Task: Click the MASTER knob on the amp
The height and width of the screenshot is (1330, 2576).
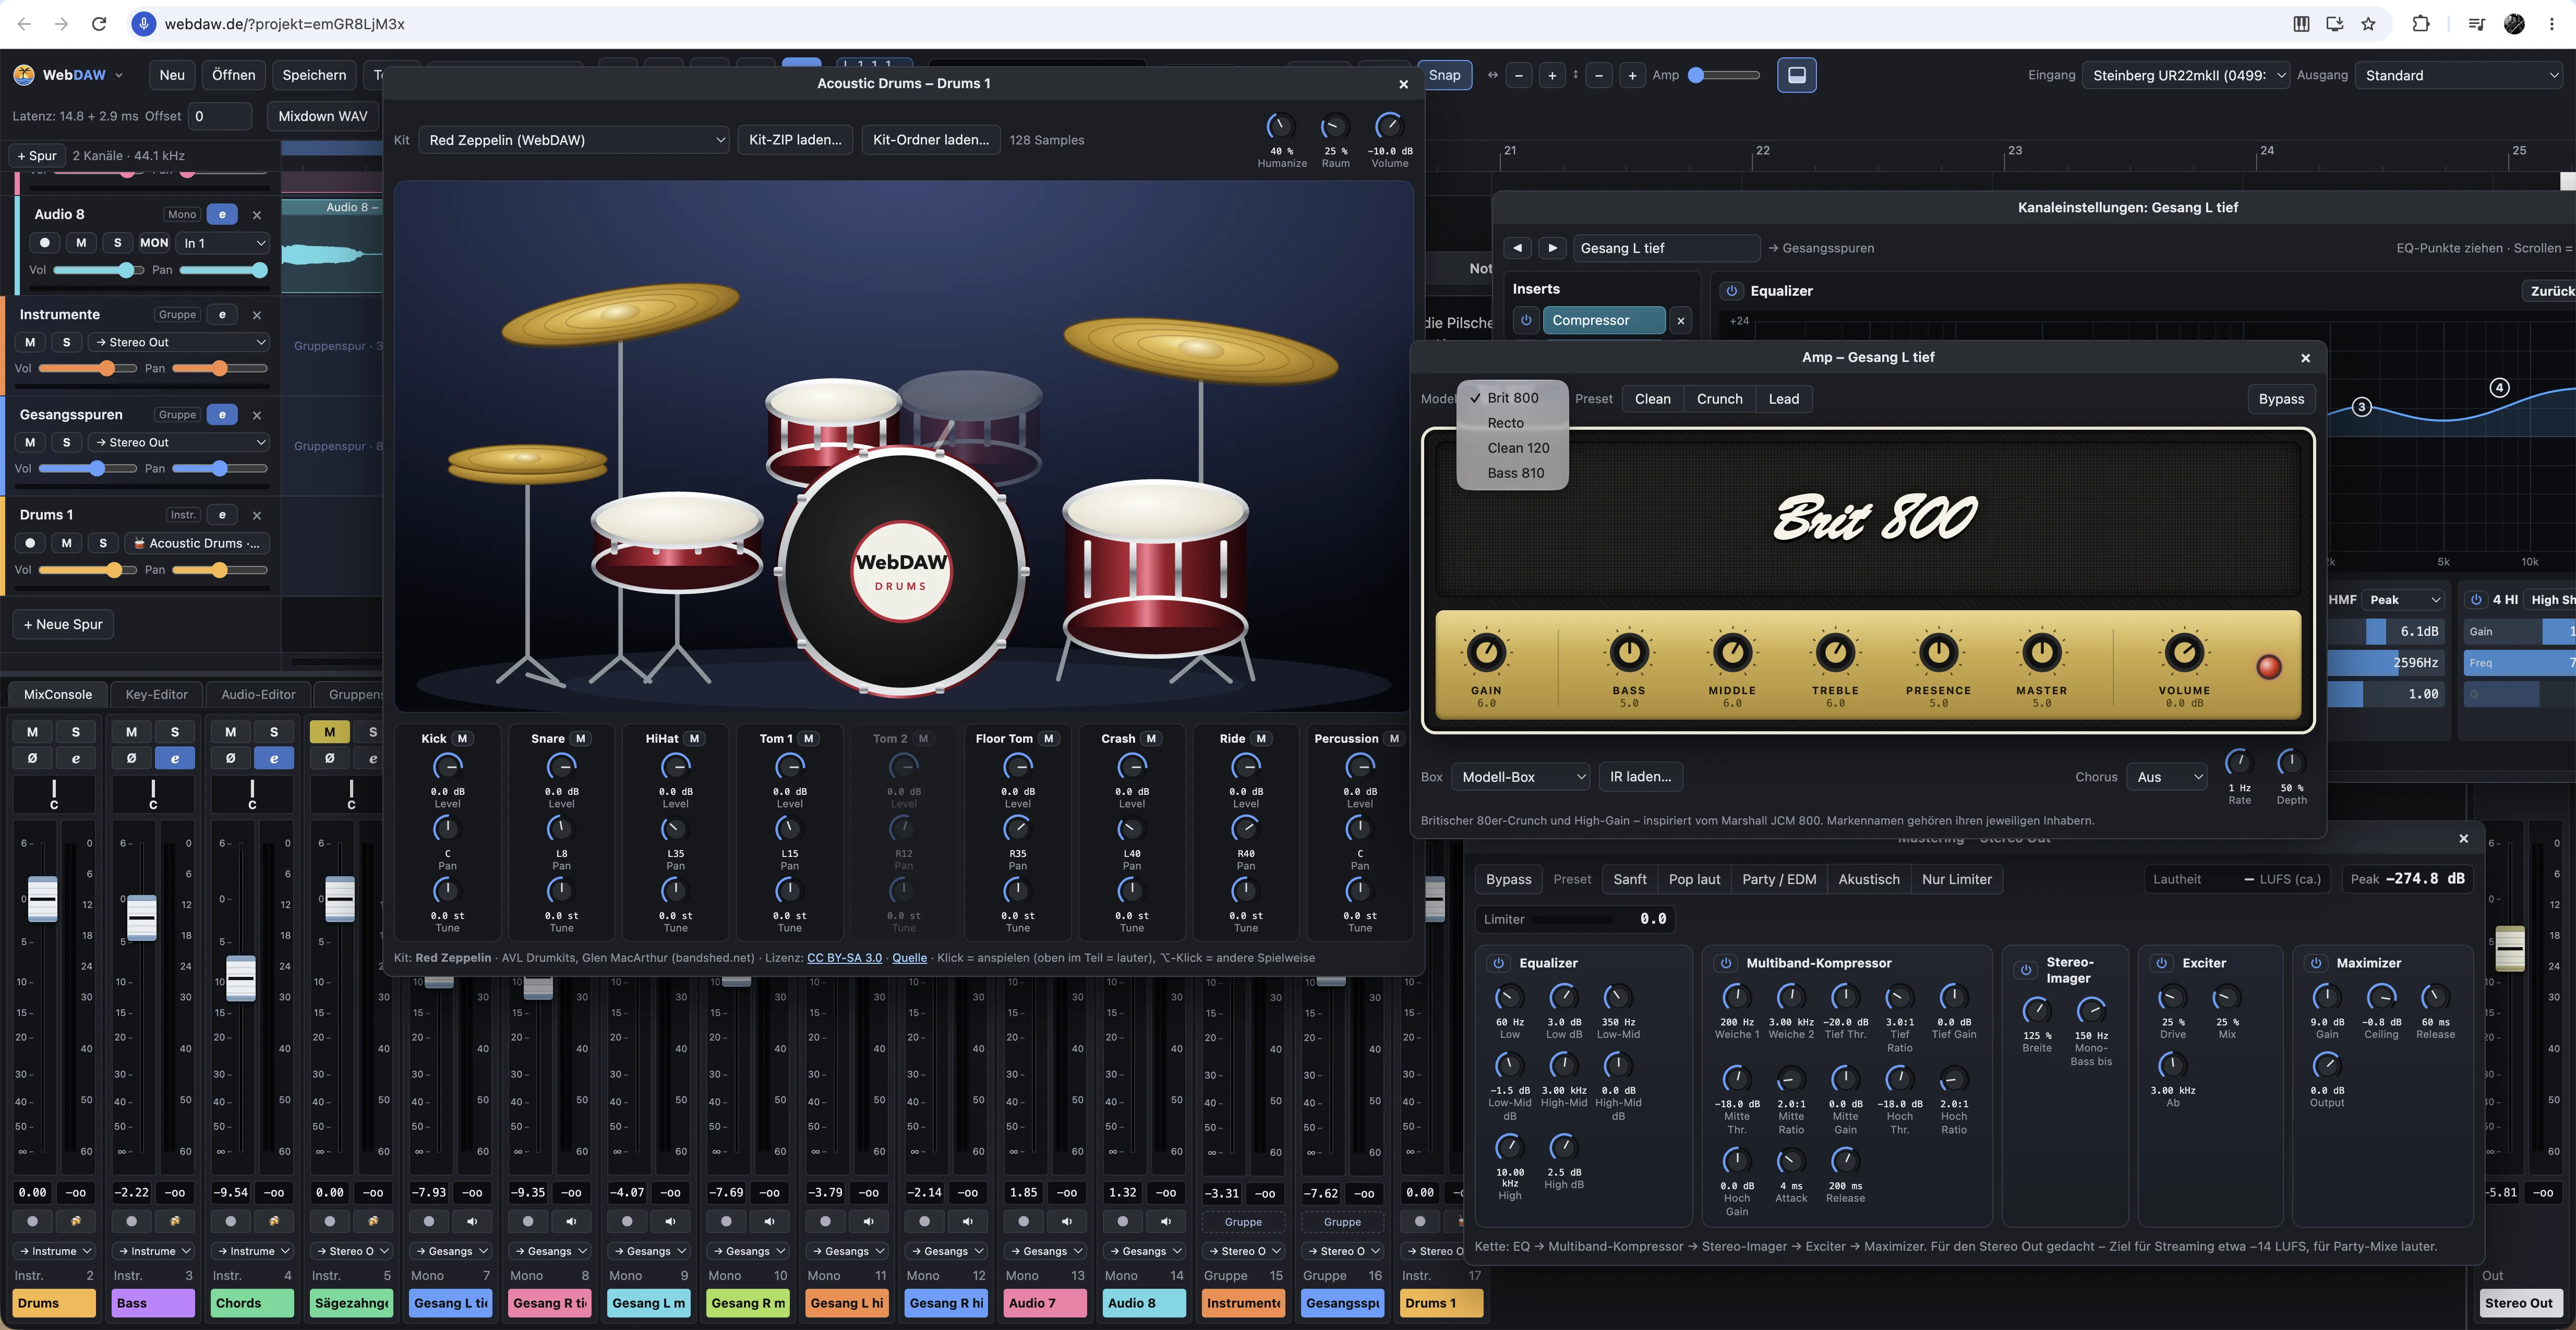Action: [2041, 652]
